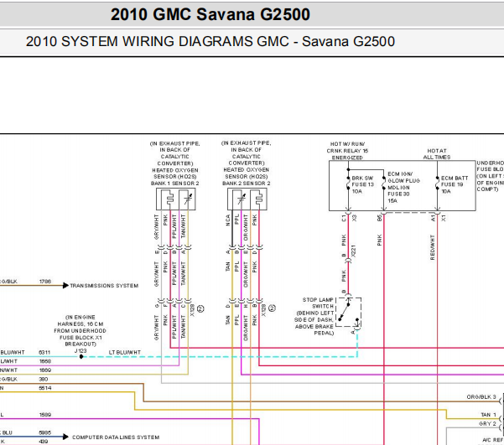Click the J123 splice dot

tap(81, 357)
